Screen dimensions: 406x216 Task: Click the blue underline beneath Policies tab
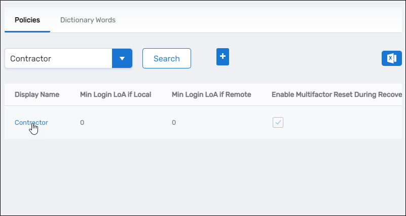point(27,32)
